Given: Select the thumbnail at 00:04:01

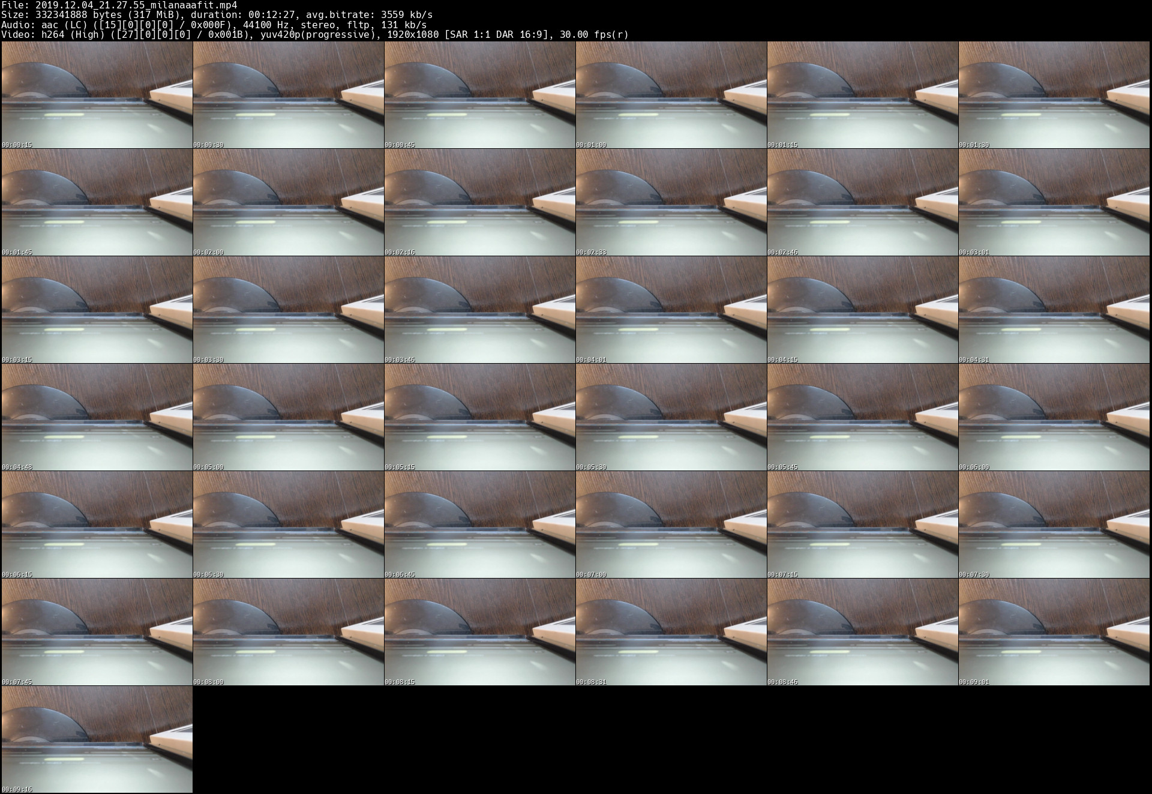Looking at the screenshot, I should (x=671, y=310).
